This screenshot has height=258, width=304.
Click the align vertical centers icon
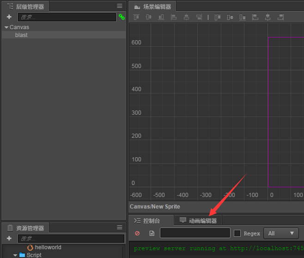pyautogui.click(x=149, y=17)
